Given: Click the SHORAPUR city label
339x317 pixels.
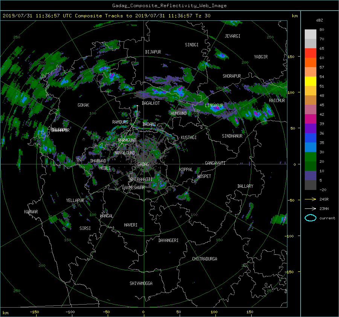Looking at the screenshot, I should [x=232, y=76].
